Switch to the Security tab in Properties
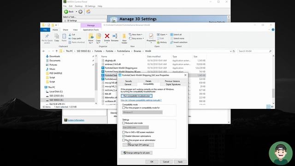The height and width of the screenshot is (166, 295). coord(129,81)
